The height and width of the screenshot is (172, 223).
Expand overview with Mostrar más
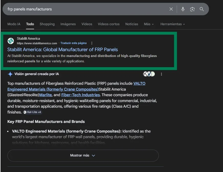click(x=83, y=155)
